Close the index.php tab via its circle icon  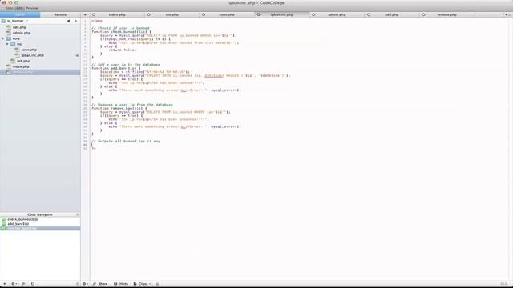coord(94,14)
